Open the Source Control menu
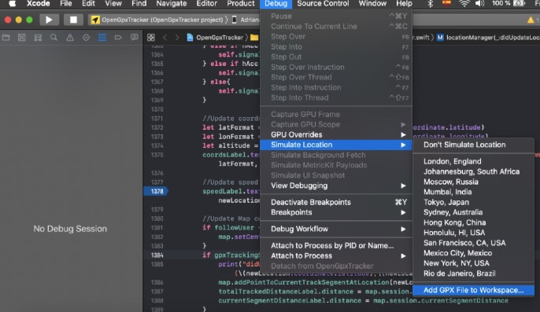The image size is (540, 312). pyautogui.click(x=323, y=4)
